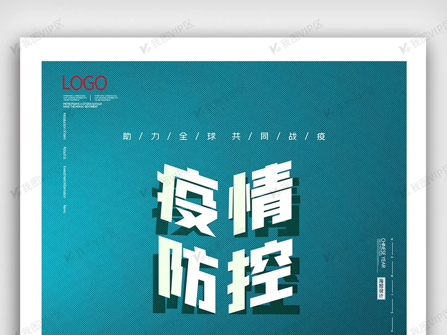447x335 pixels.
Task: Select the vertical 'About Us' text
Action: point(65,152)
